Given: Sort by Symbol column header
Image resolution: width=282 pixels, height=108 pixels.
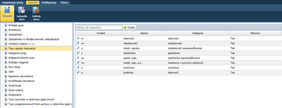Looking at the screenshot, I should 101,33.
